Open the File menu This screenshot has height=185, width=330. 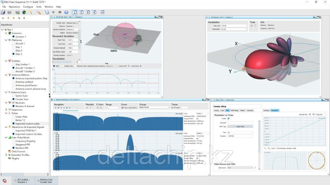click(4, 7)
